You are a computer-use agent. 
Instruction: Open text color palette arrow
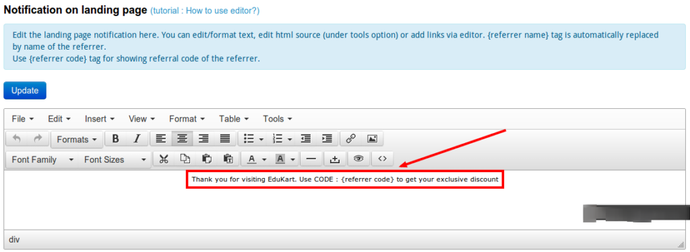coord(264,159)
